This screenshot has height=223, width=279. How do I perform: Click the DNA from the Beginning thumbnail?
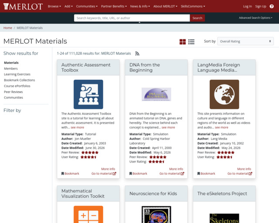pos(156,94)
